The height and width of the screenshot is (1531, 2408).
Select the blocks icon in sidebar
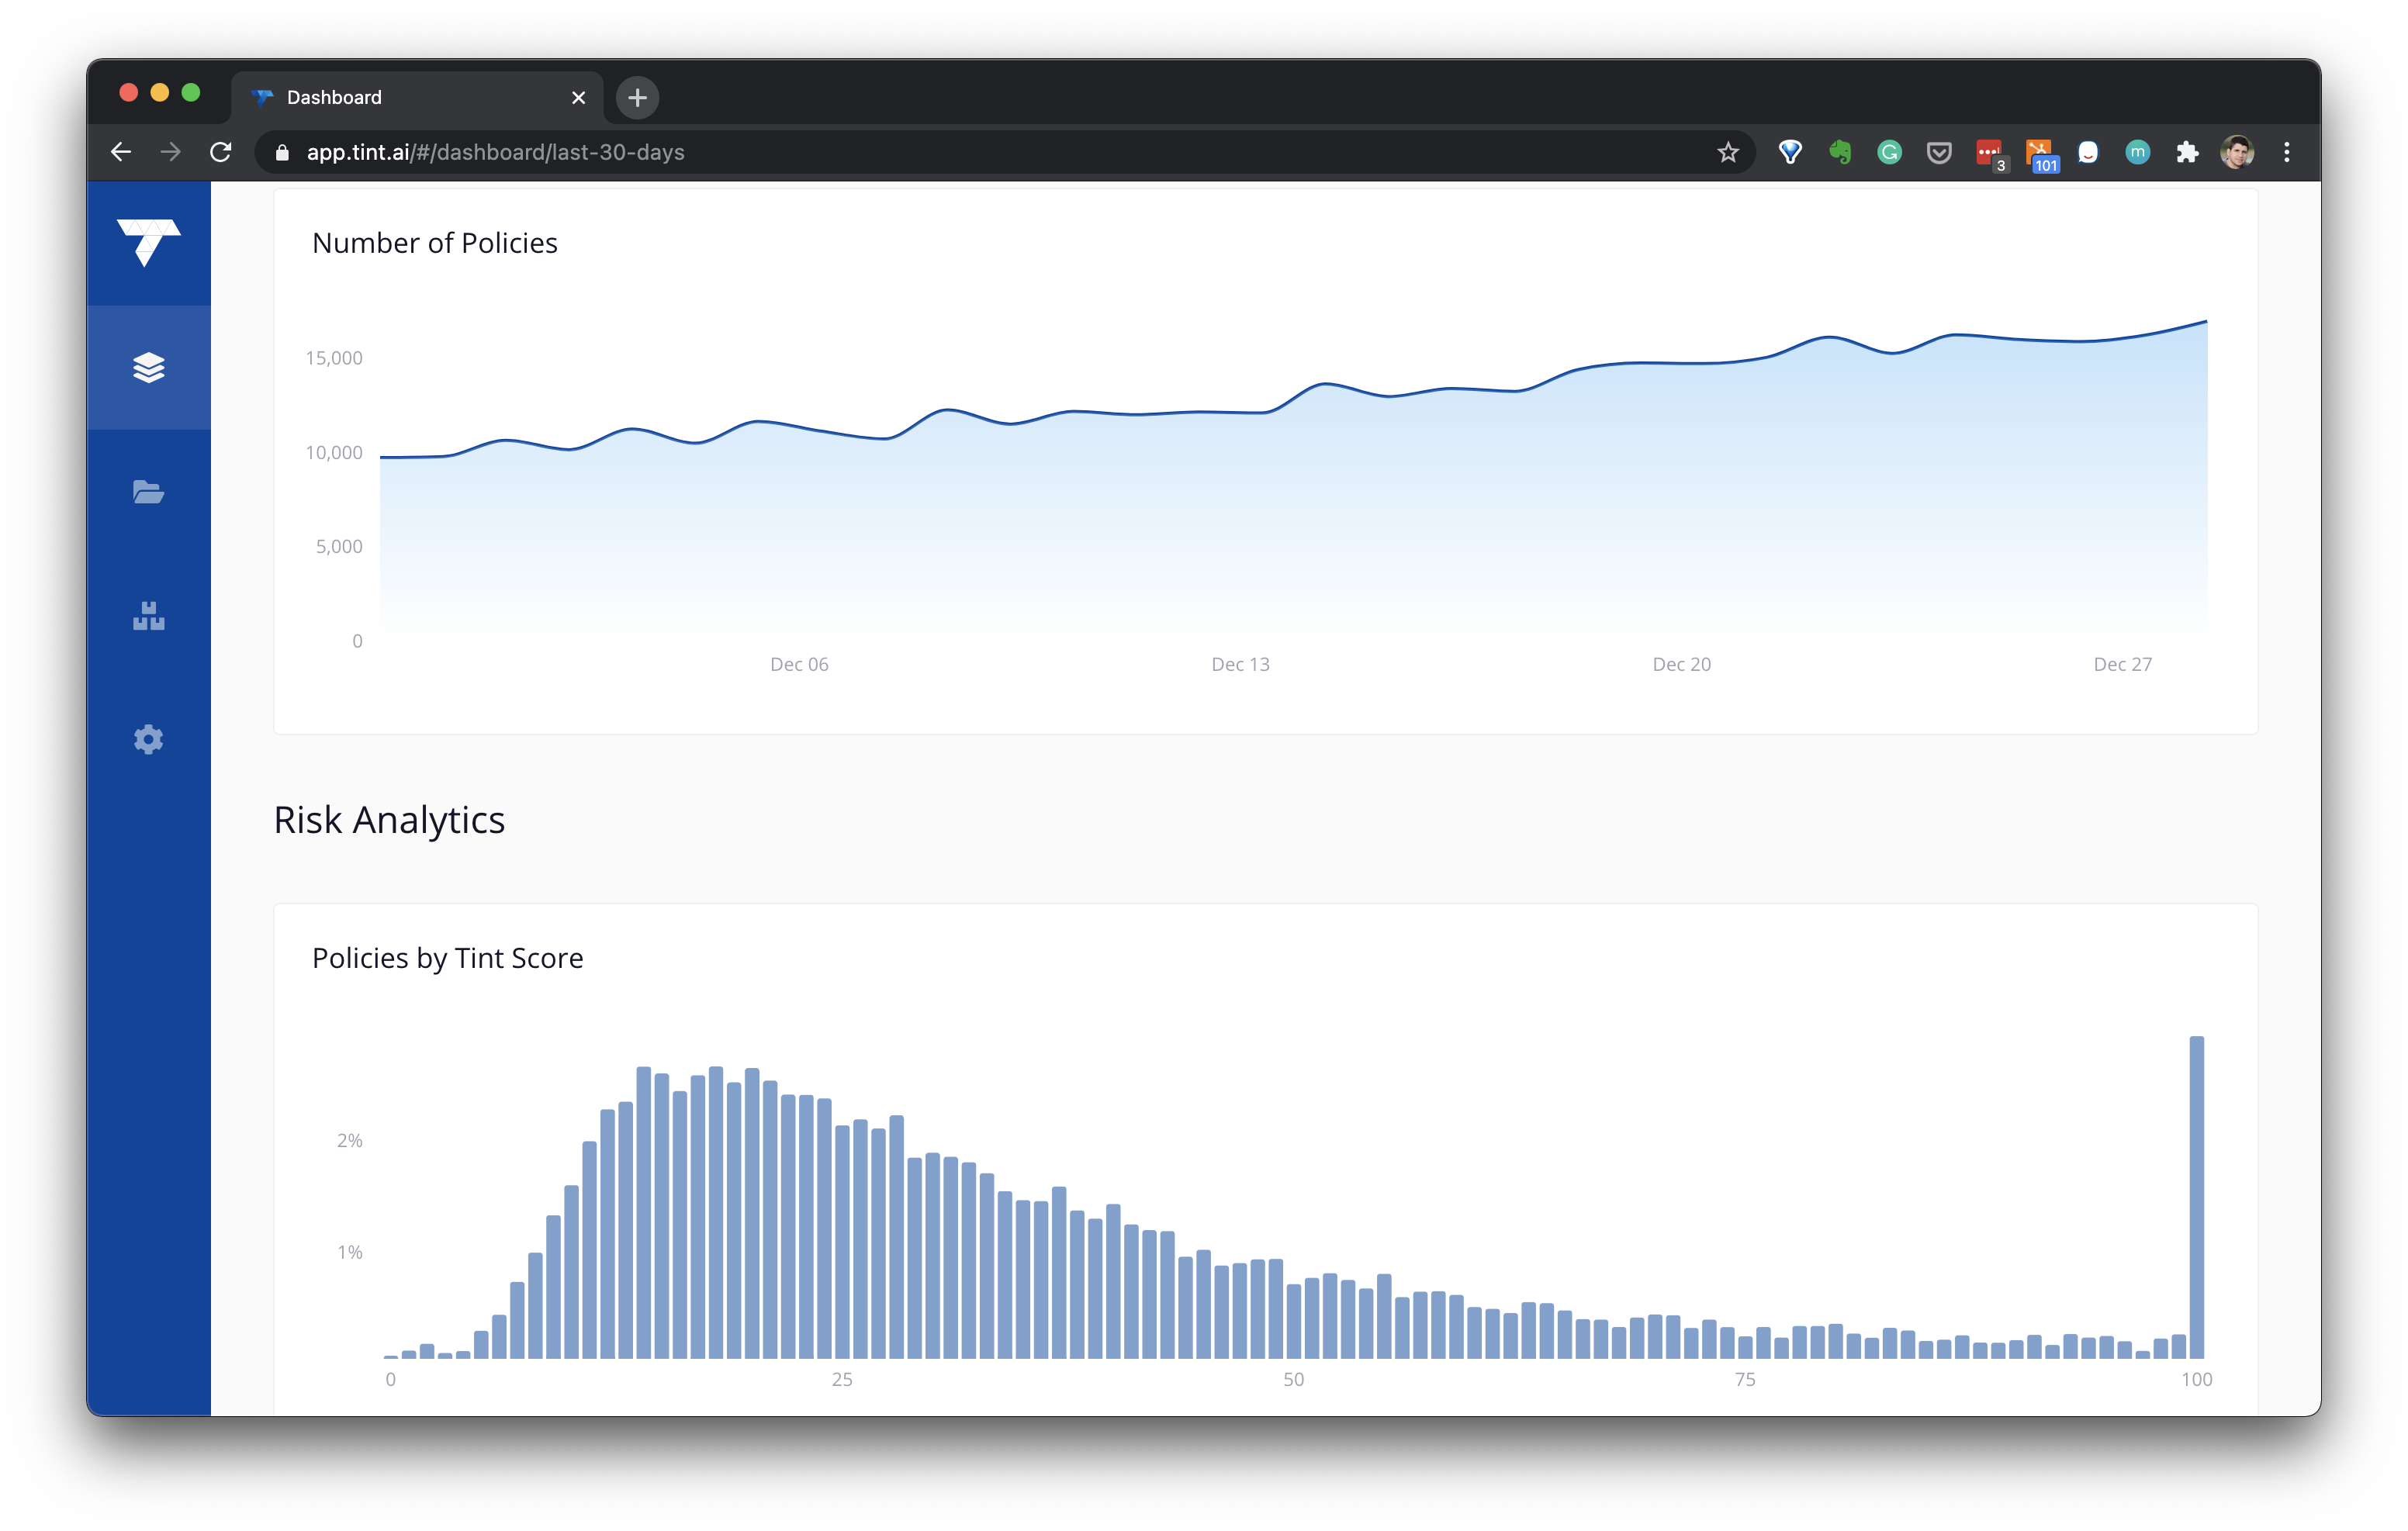148,616
